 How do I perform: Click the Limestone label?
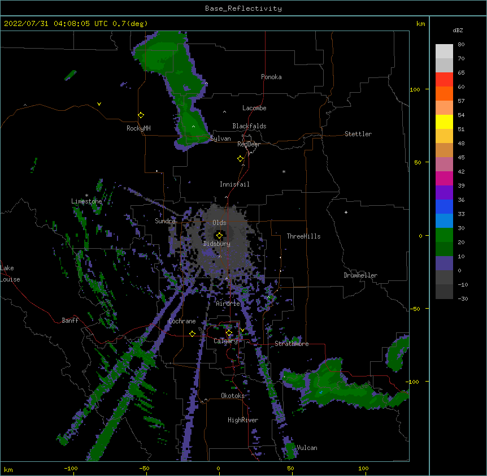86,201
